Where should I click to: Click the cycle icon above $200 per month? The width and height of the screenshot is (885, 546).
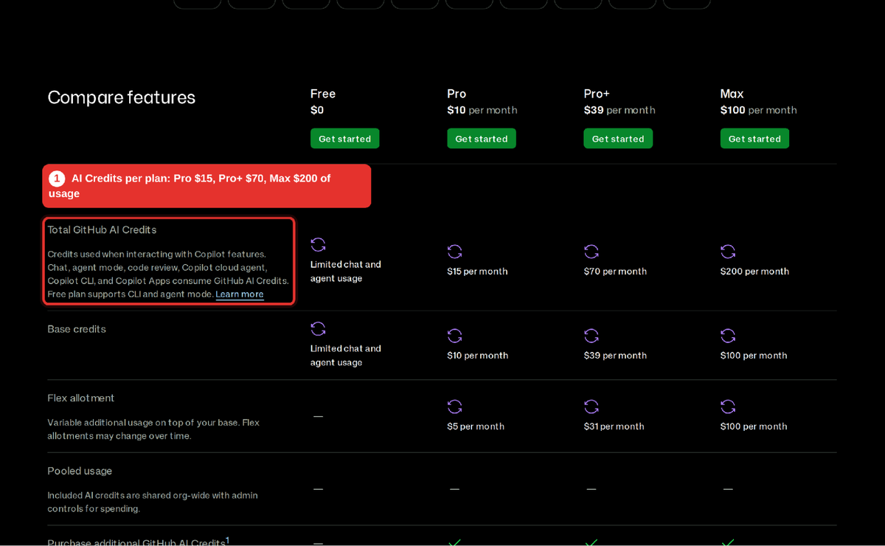[728, 252]
